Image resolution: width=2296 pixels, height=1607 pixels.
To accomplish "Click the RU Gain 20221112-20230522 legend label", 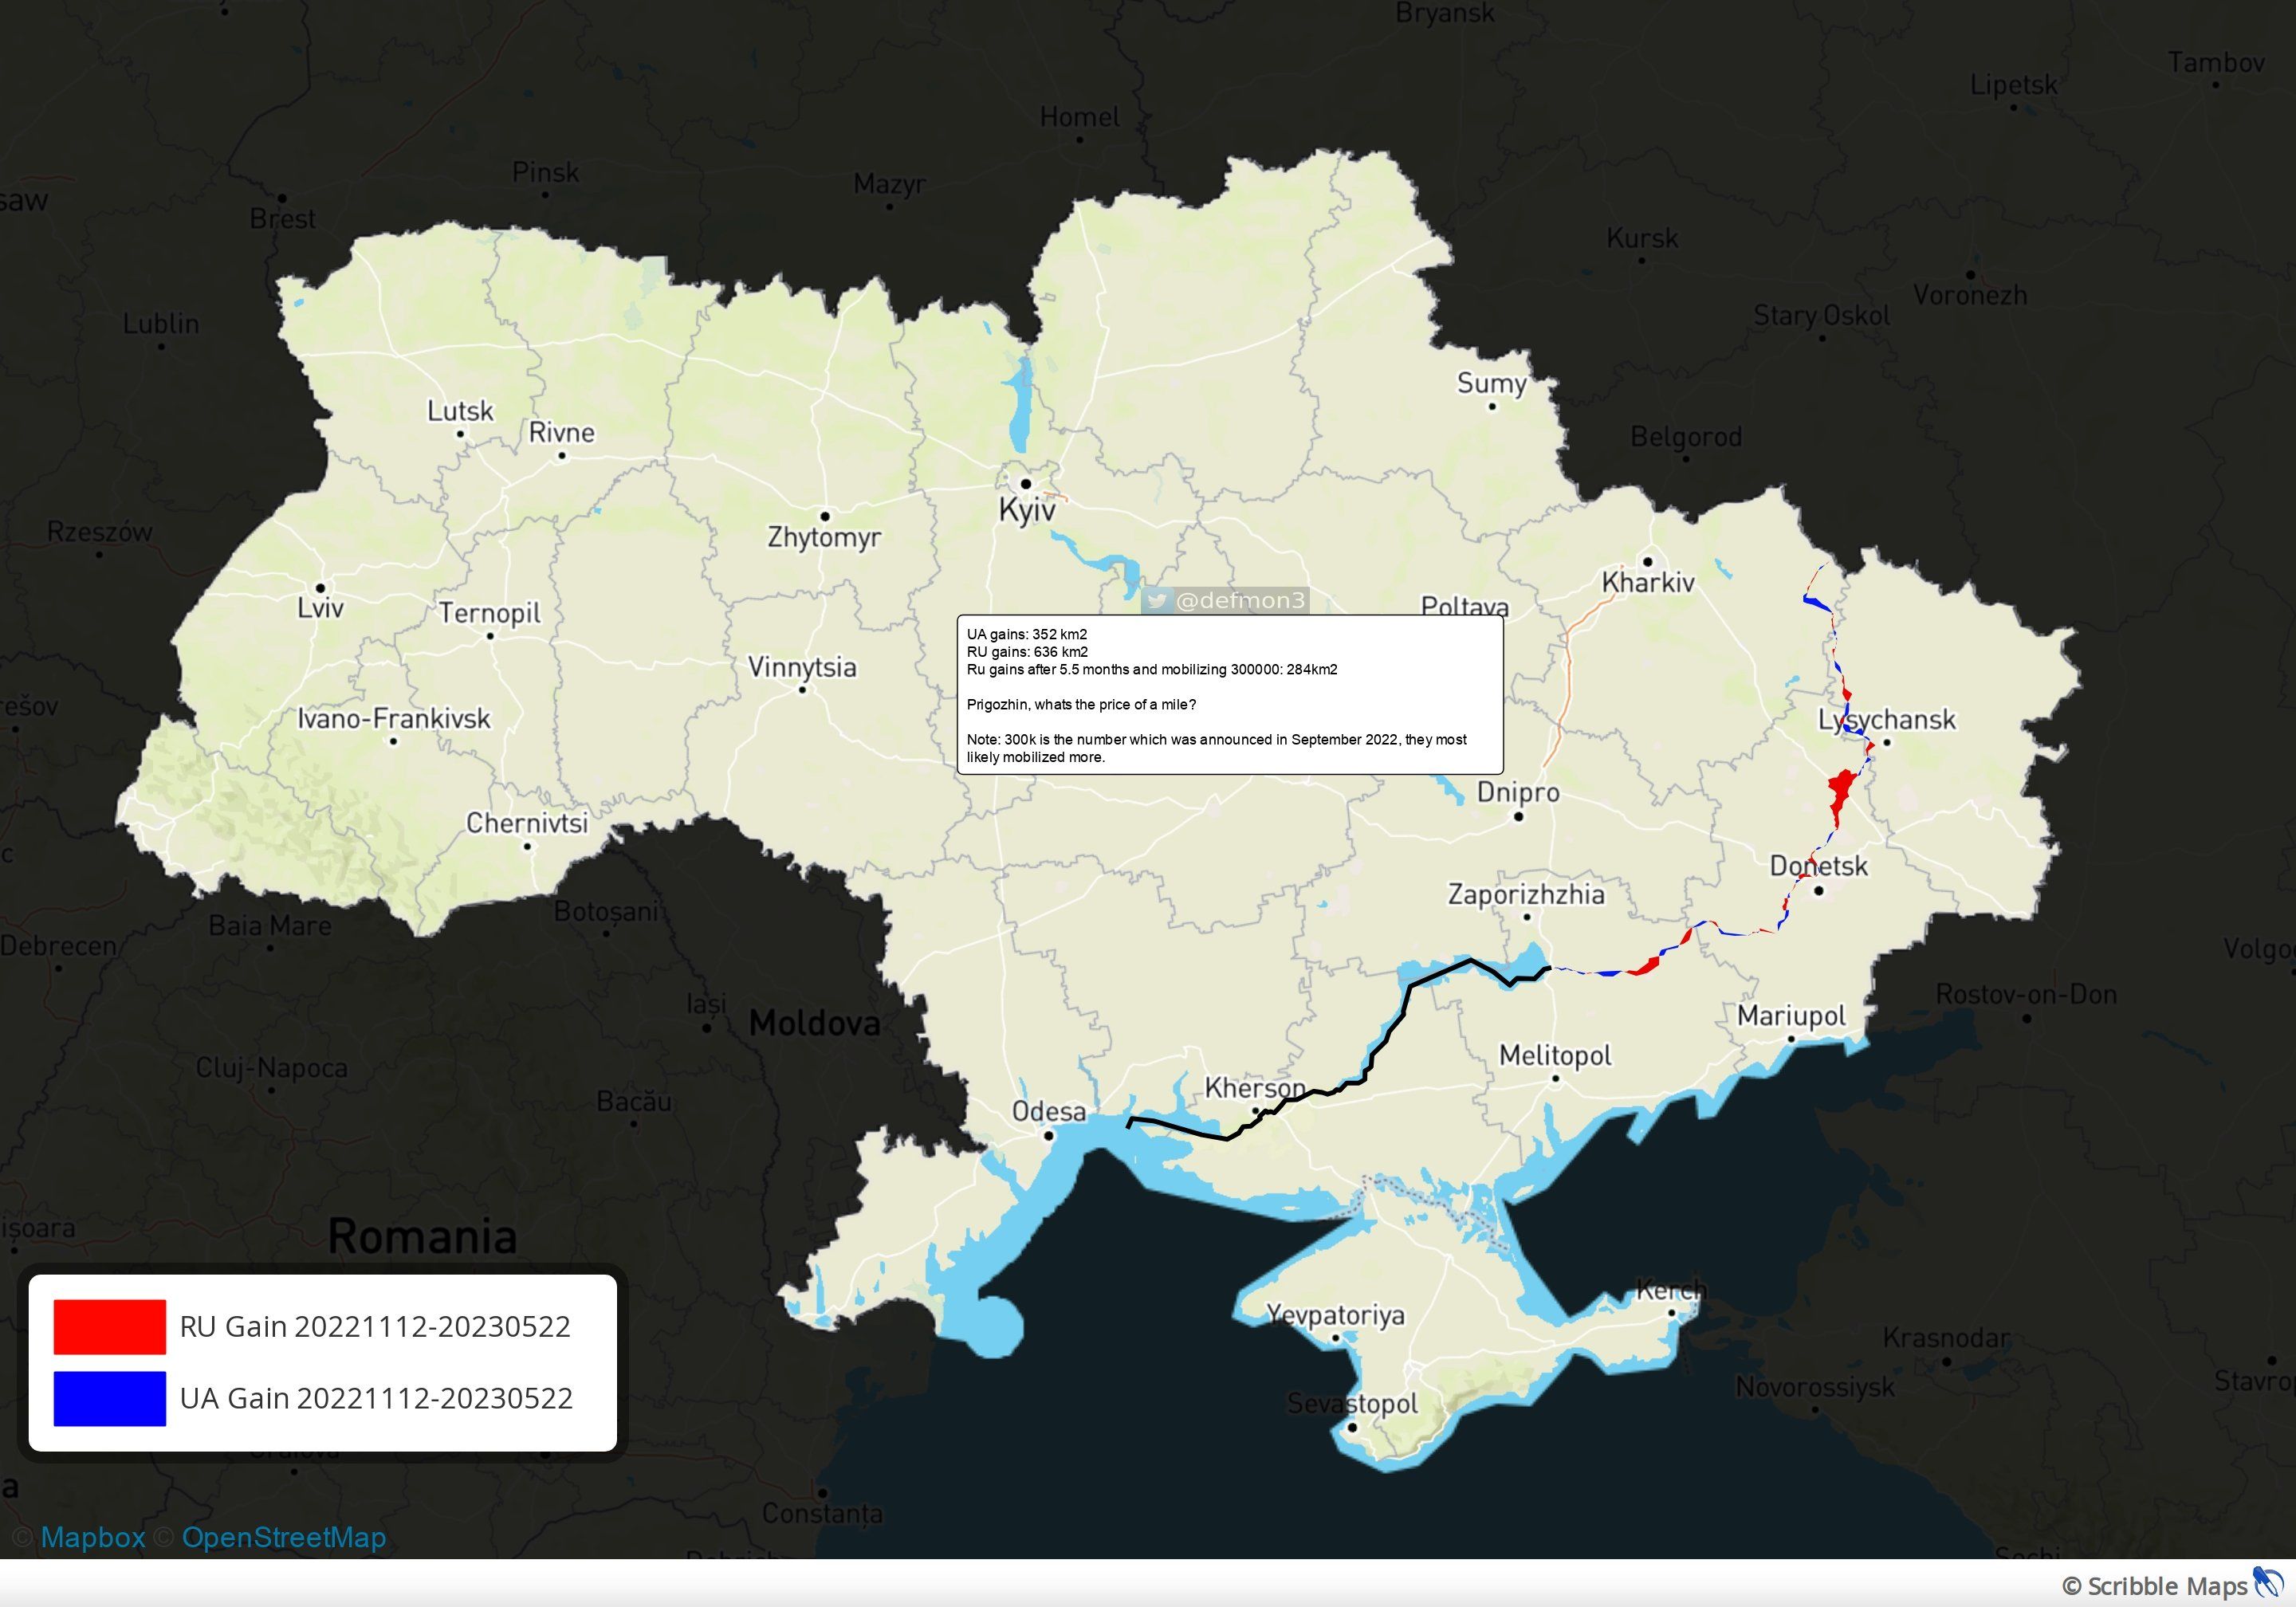I will tap(375, 1326).
